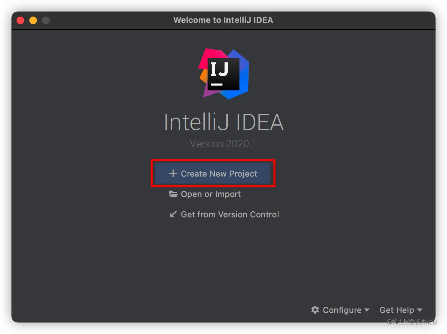Click the Version 2020.1 label
This screenshot has height=334, width=447.
pyautogui.click(x=223, y=144)
